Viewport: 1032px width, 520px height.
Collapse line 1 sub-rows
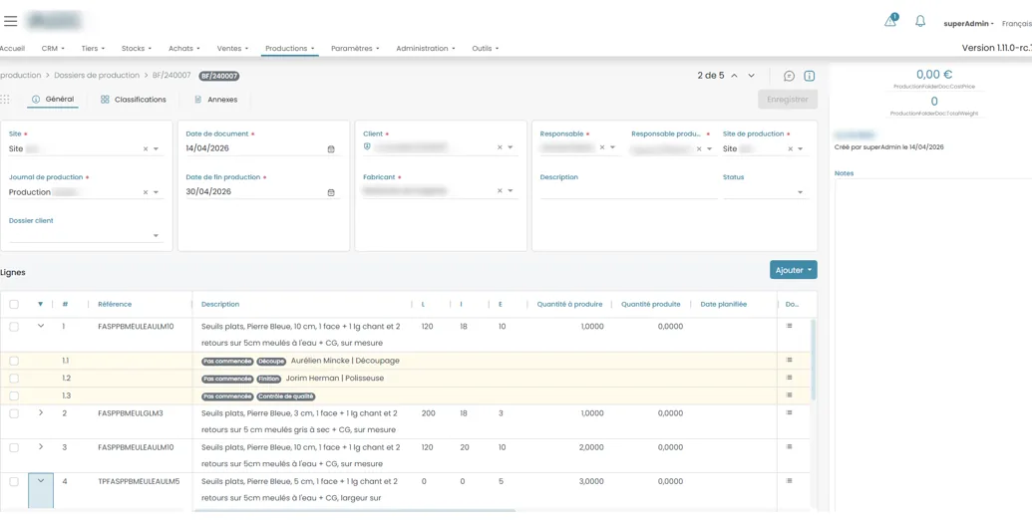(x=41, y=326)
